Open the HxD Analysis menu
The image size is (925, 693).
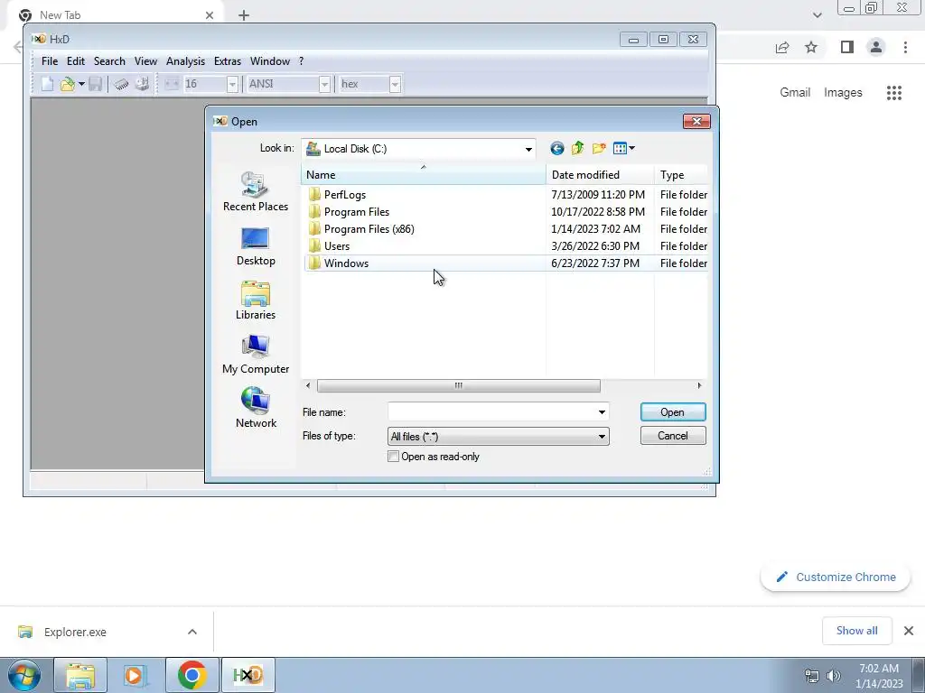185,61
